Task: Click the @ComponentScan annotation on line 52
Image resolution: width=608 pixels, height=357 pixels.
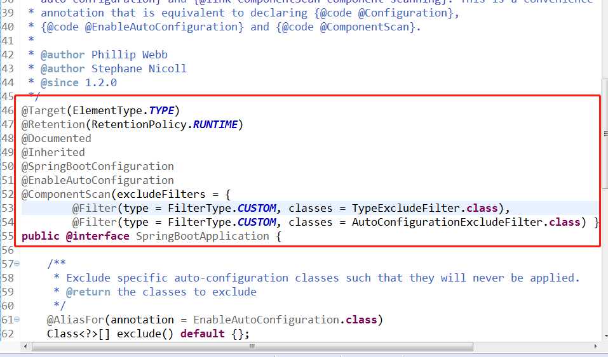Action: (66, 195)
